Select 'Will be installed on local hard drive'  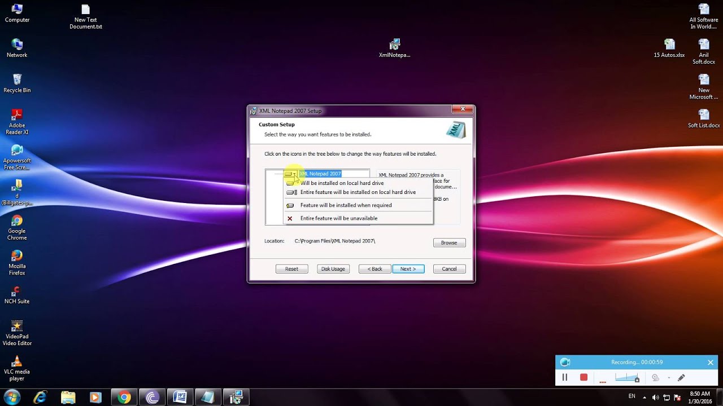[x=358, y=183]
